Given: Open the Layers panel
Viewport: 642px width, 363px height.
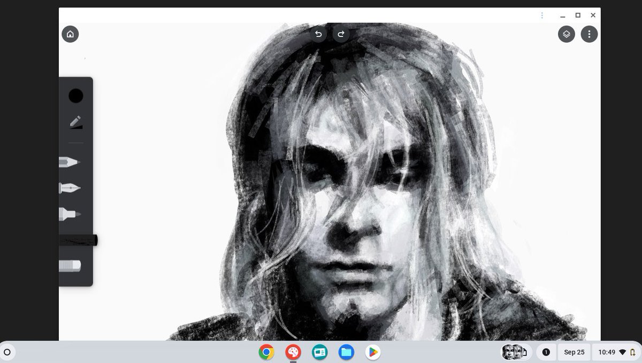Looking at the screenshot, I should tap(567, 34).
